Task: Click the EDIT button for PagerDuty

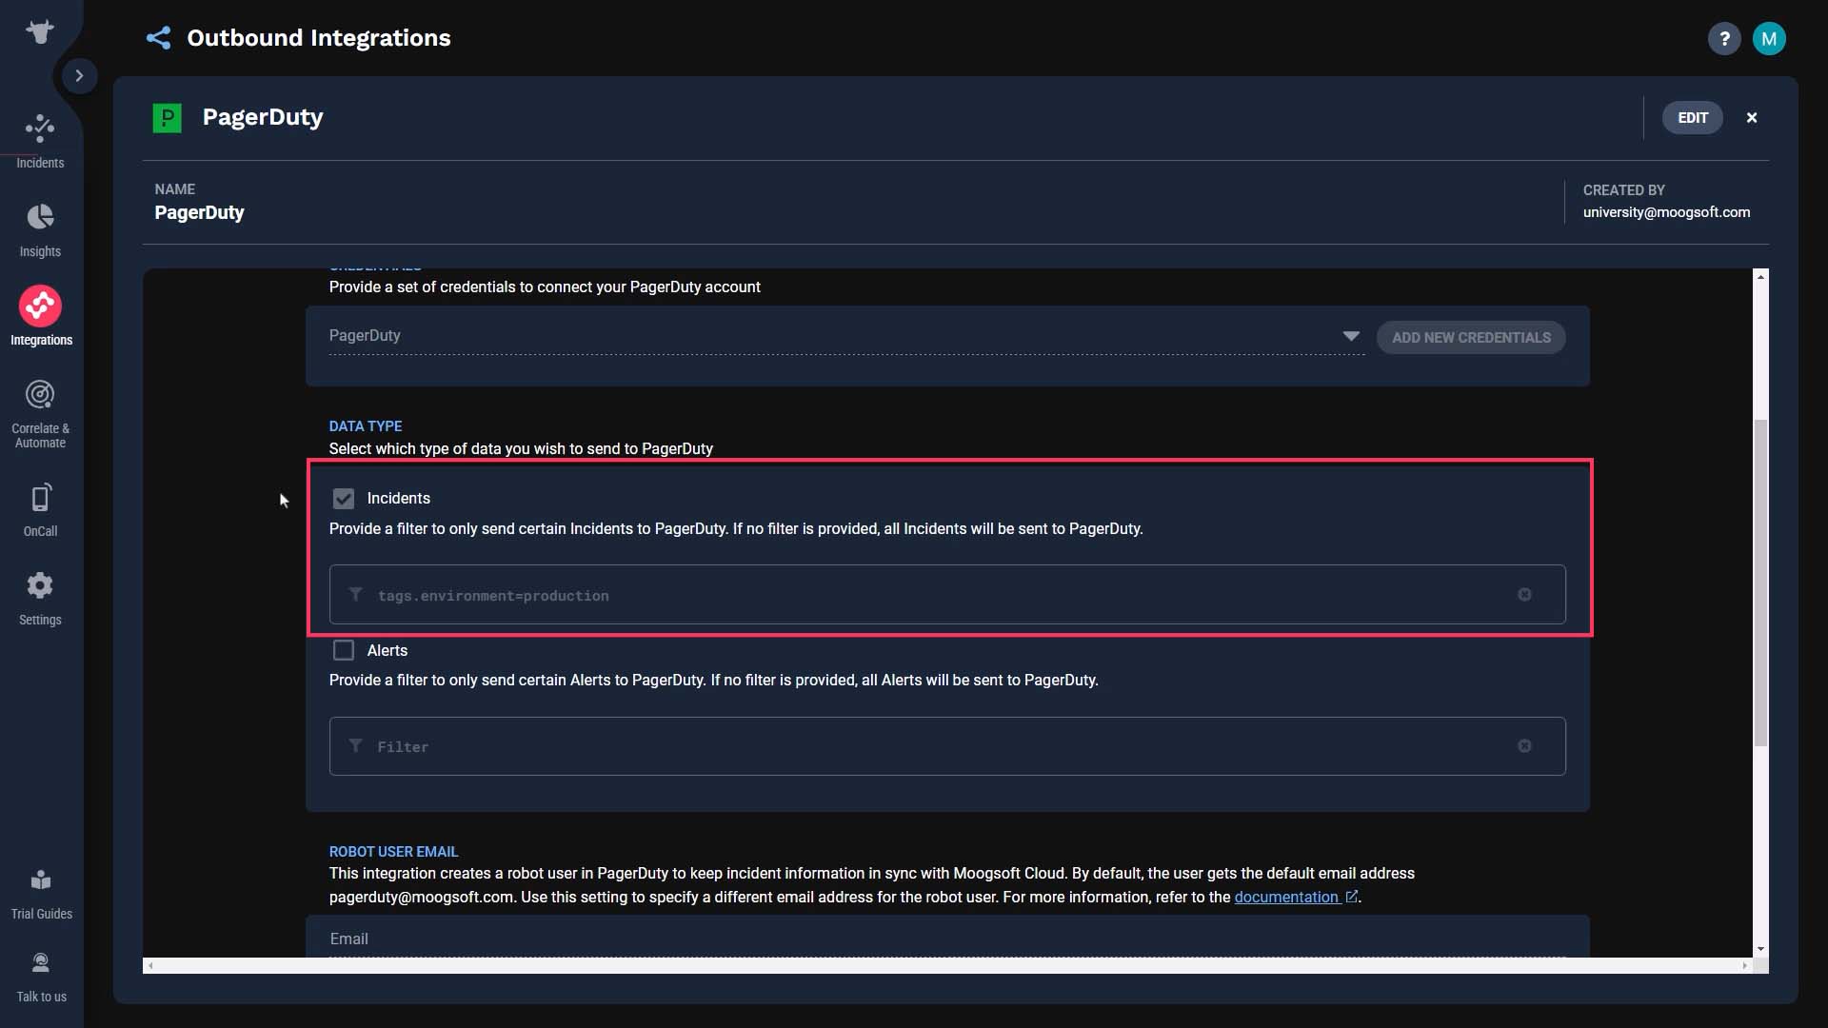Action: click(x=1693, y=118)
